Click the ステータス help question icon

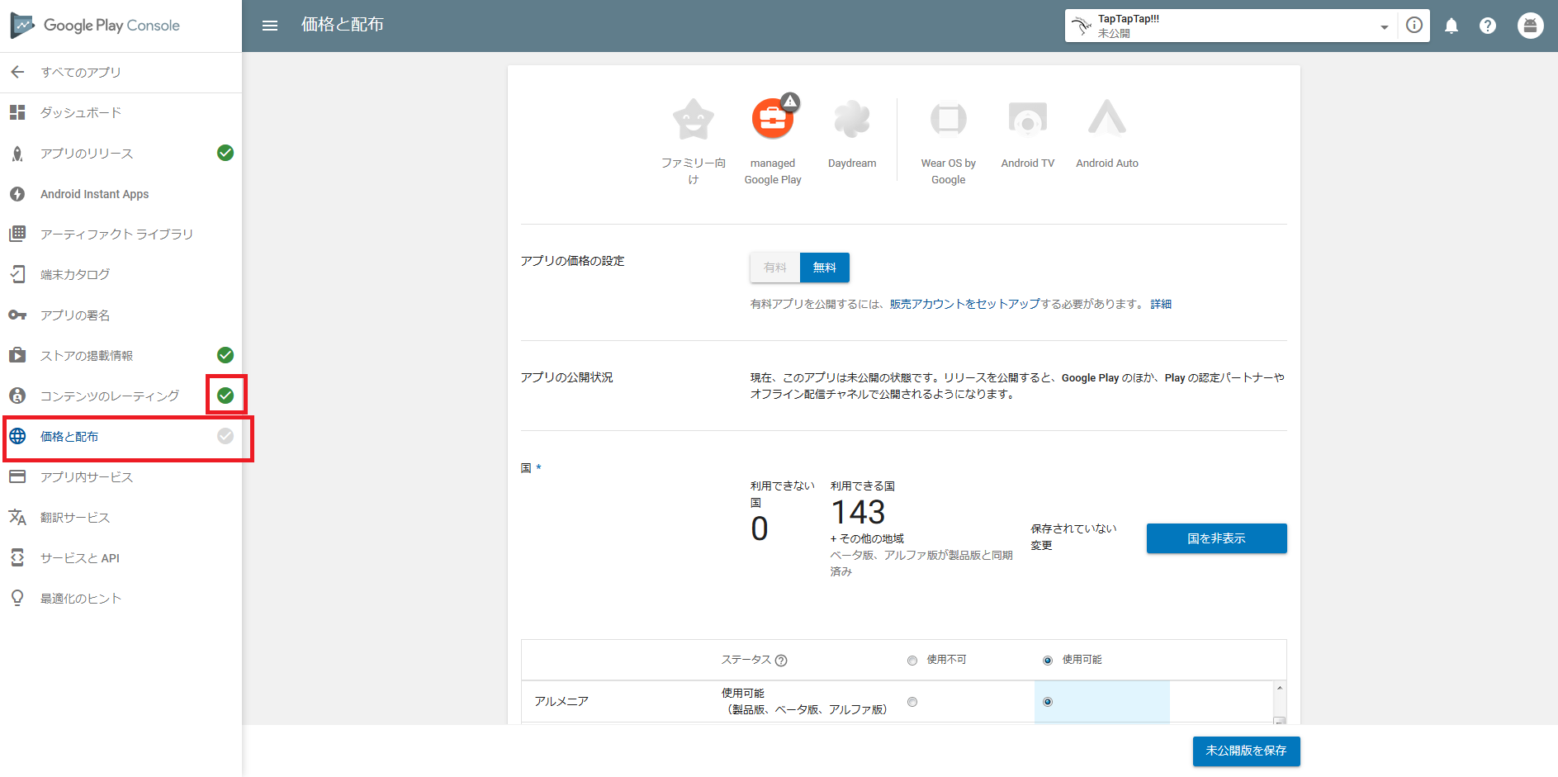click(x=781, y=661)
